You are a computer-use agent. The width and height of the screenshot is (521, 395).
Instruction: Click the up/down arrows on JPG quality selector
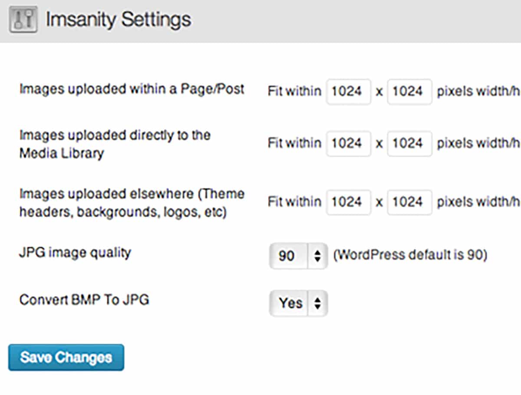pos(317,256)
